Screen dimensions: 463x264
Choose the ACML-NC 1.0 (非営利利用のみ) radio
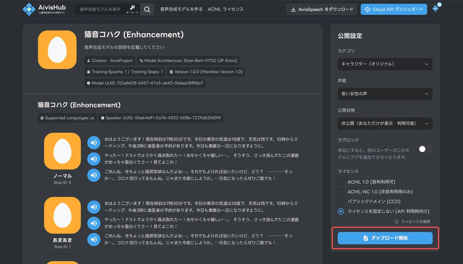coord(341,192)
